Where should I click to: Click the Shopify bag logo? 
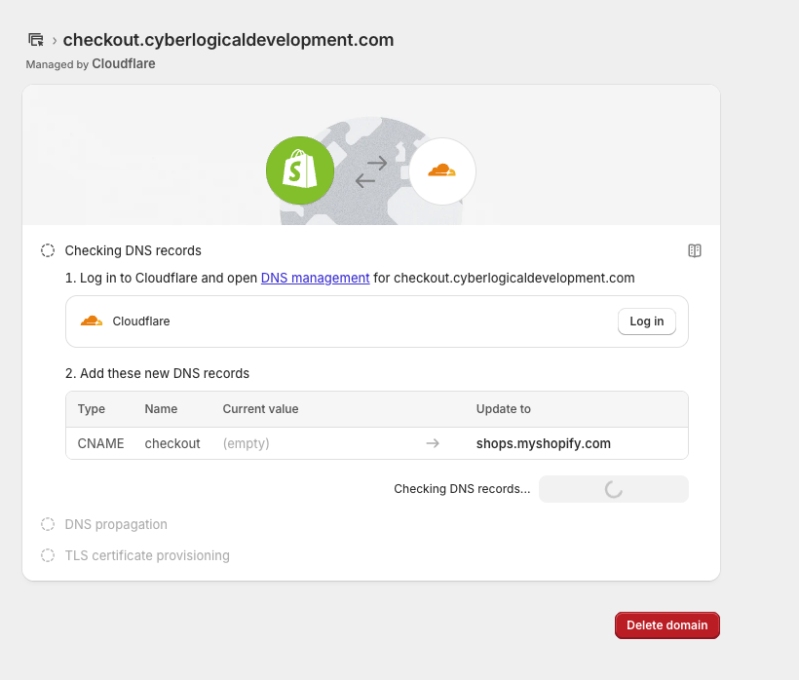point(300,170)
